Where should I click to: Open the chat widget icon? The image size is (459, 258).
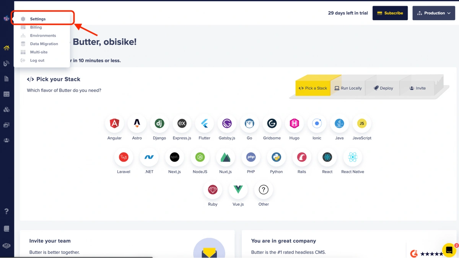(449, 250)
